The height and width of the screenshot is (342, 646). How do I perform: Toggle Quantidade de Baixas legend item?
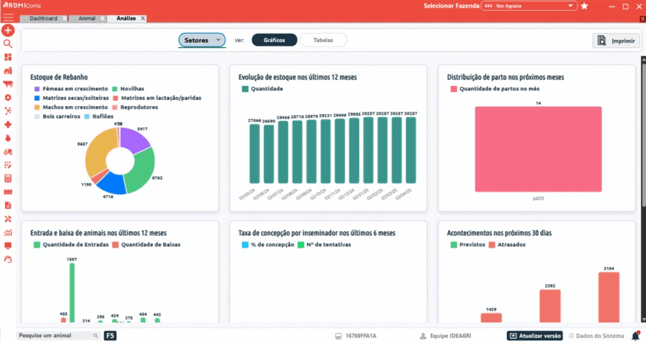tap(146, 244)
